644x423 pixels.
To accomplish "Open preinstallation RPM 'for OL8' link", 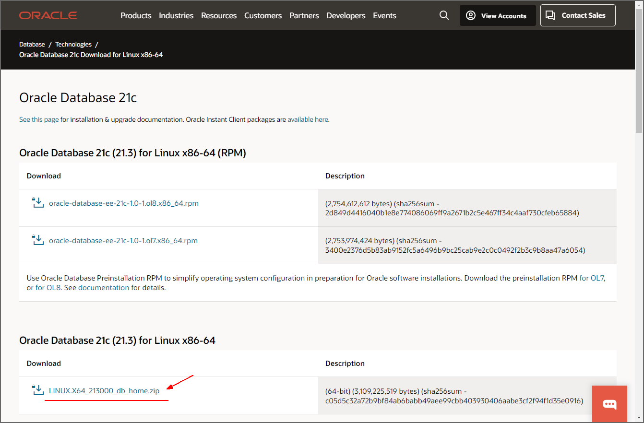I will tap(48, 288).
